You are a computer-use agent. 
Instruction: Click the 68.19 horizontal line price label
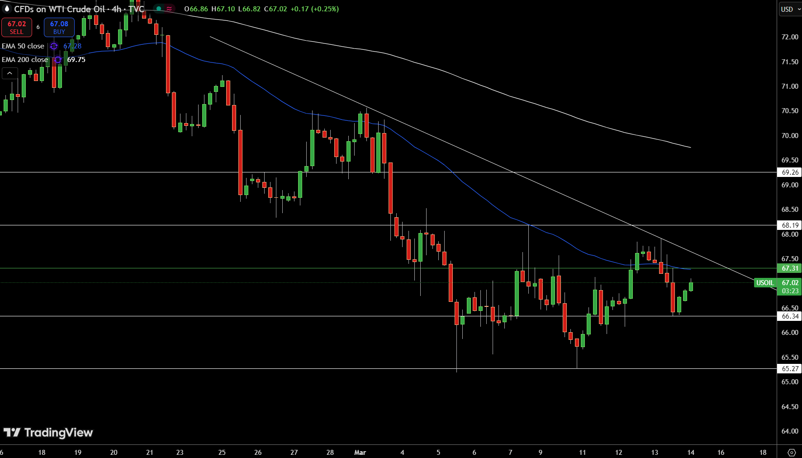790,225
